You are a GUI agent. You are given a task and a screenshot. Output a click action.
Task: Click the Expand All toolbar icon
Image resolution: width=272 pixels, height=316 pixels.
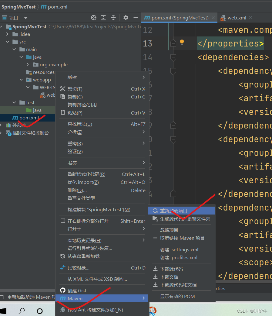(x=103, y=18)
